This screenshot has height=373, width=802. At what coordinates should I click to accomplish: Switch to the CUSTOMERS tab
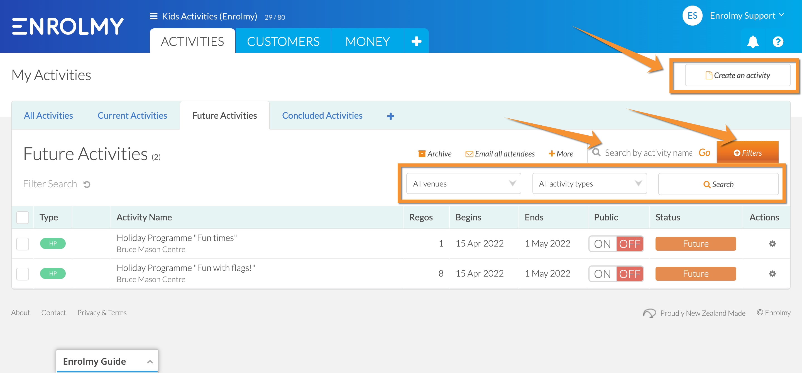coord(283,41)
